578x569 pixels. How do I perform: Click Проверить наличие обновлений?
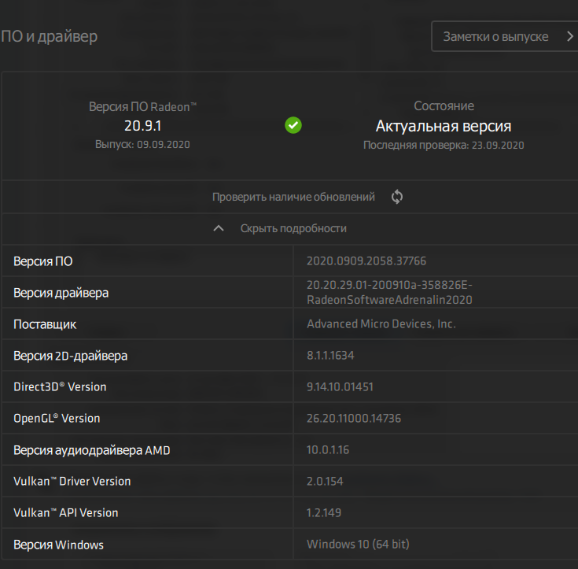[x=293, y=197]
